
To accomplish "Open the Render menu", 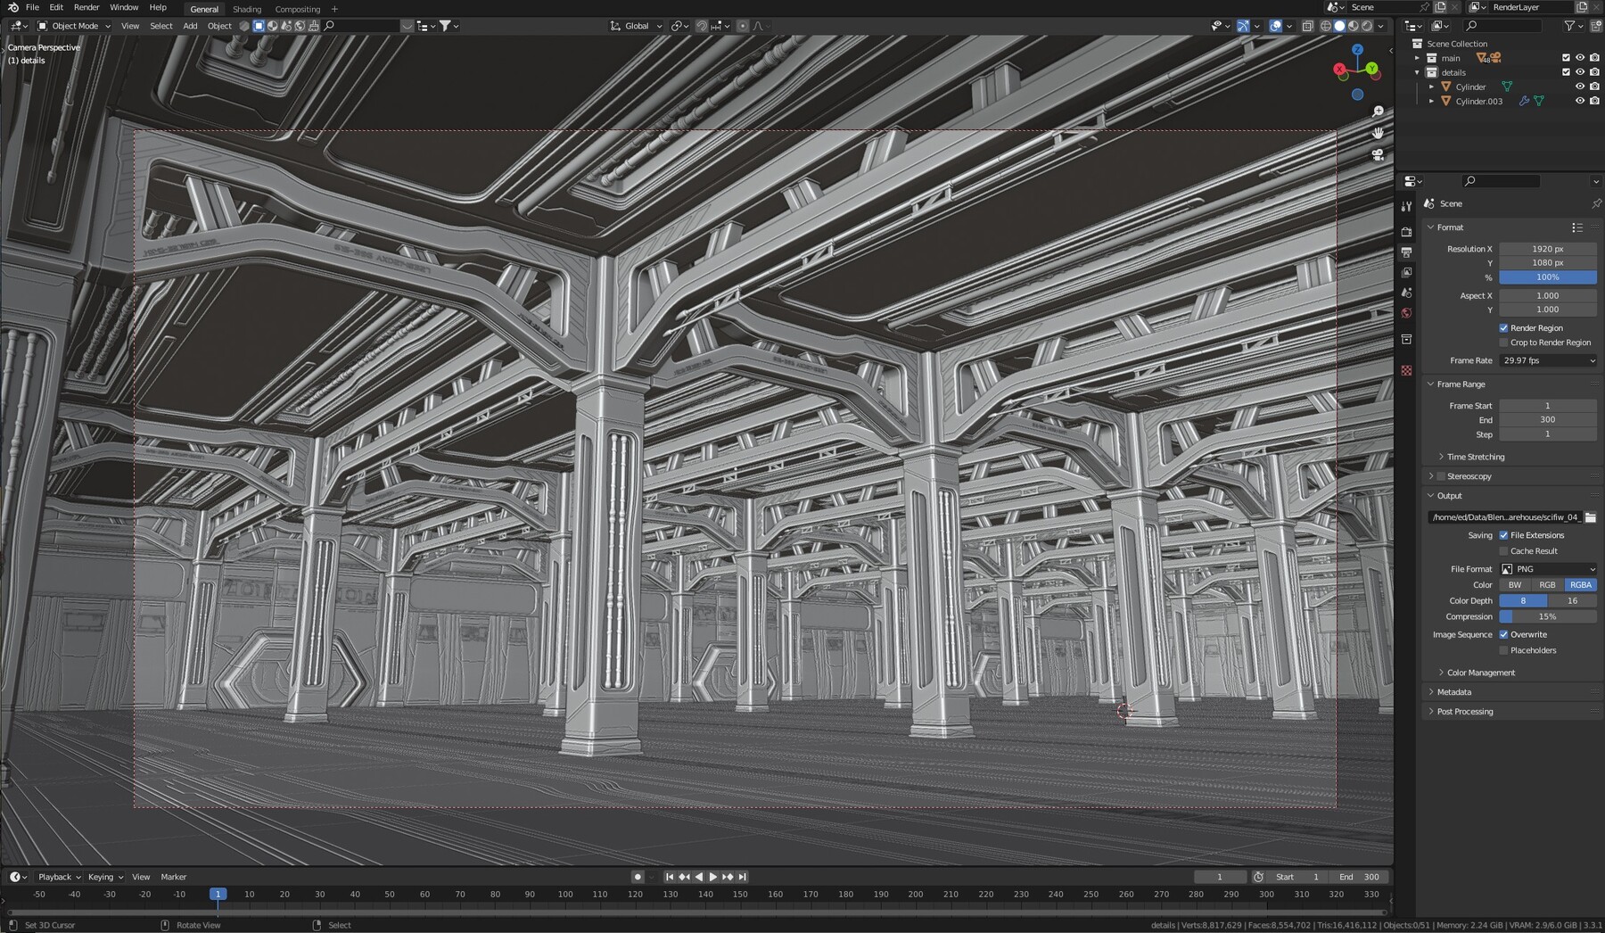I will [x=86, y=7].
